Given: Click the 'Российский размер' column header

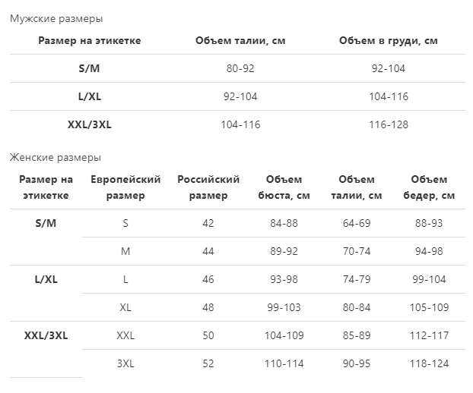Looking at the screenshot, I should [x=208, y=187].
